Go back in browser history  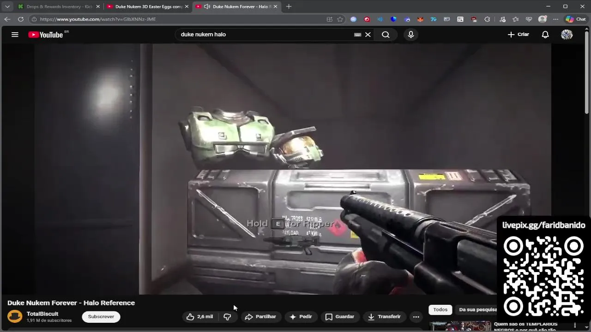[7, 19]
